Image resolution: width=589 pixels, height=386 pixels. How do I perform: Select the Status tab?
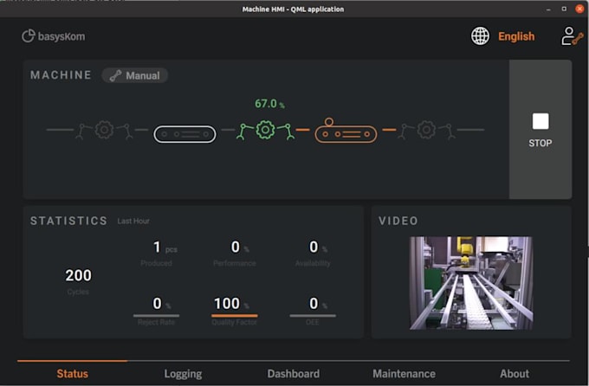click(73, 374)
